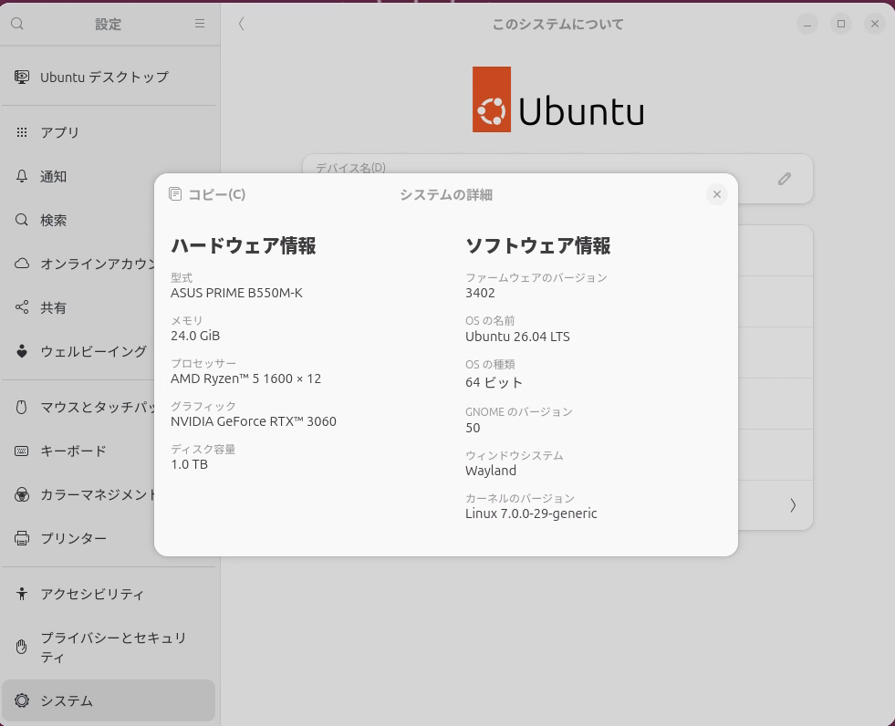The width and height of the screenshot is (895, 726).
Task: Click the ハードウェア情報 heading
Action: point(244,245)
